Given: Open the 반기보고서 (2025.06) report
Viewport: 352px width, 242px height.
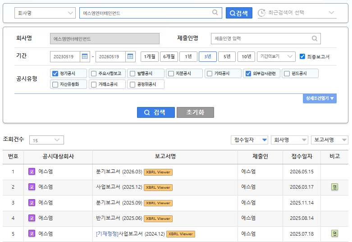Looking at the screenshot, I should point(119,218).
